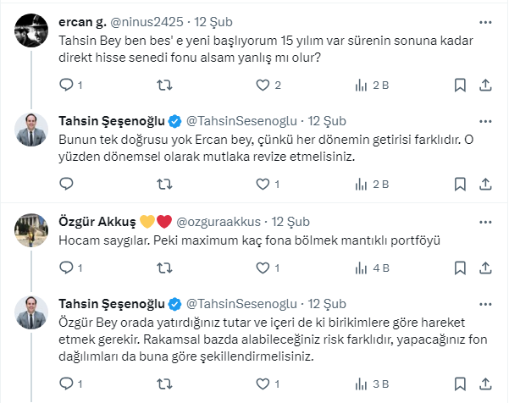Like Özgür Akkuş's portfolio question
This screenshot has height=403, width=509.
[x=263, y=269]
